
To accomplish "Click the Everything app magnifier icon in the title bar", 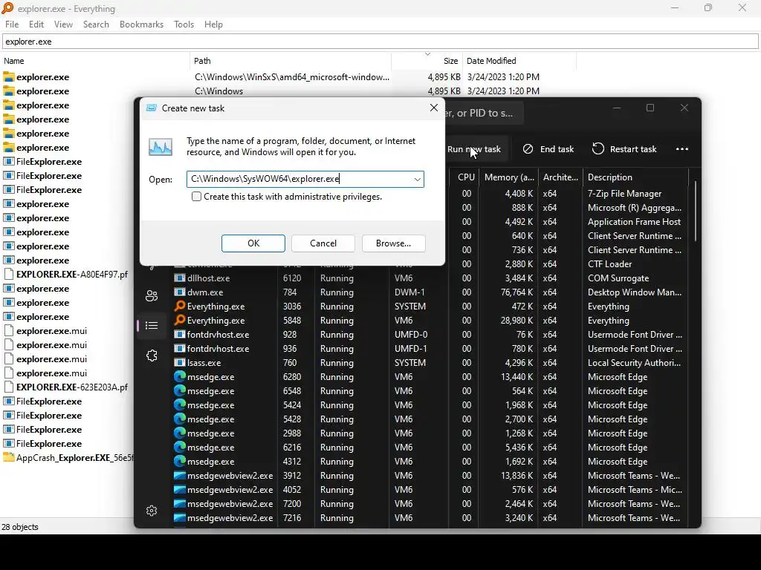I will click(x=7, y=8).
